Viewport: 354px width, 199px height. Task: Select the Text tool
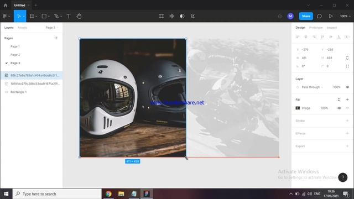(69, 16)
